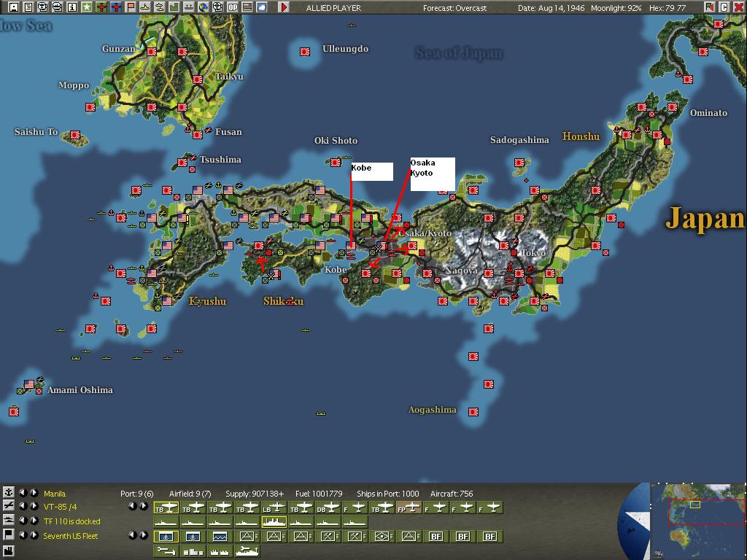Click the TF 110 is docked label

[x=71, y=521]
